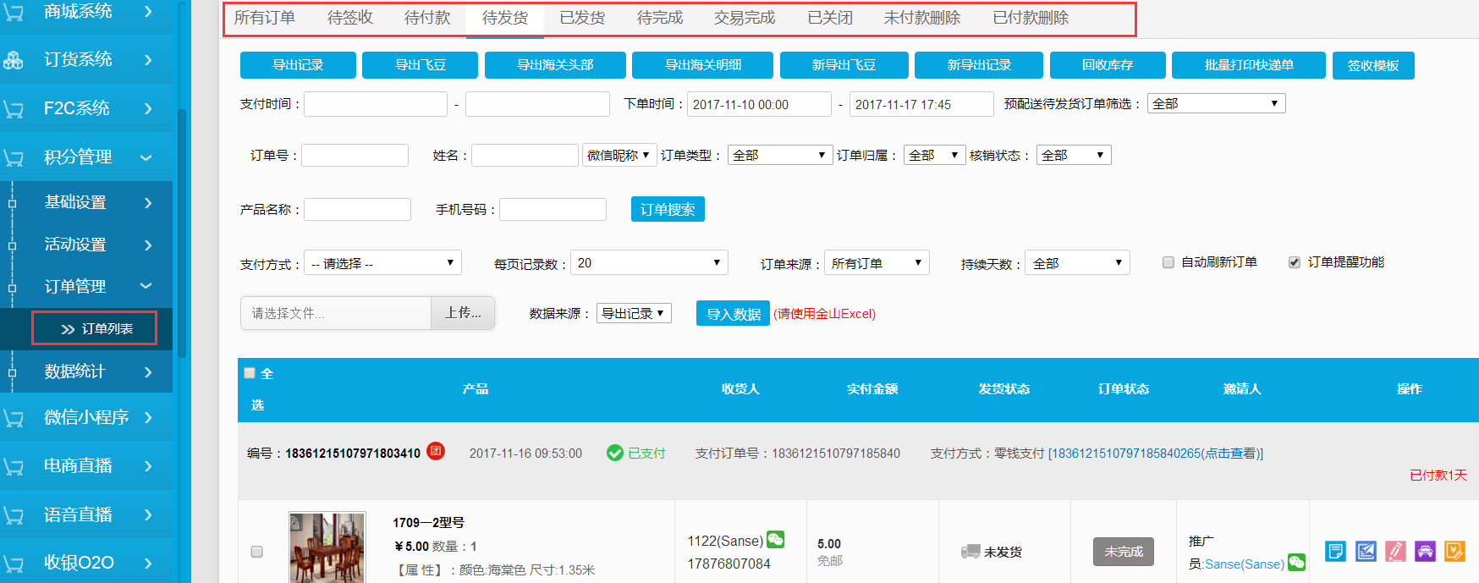Image resolution: width=1479 pixels, height=583 pixels.
Task: Click the paper-plane send icon in order actions
Action: coord(1366,552)
